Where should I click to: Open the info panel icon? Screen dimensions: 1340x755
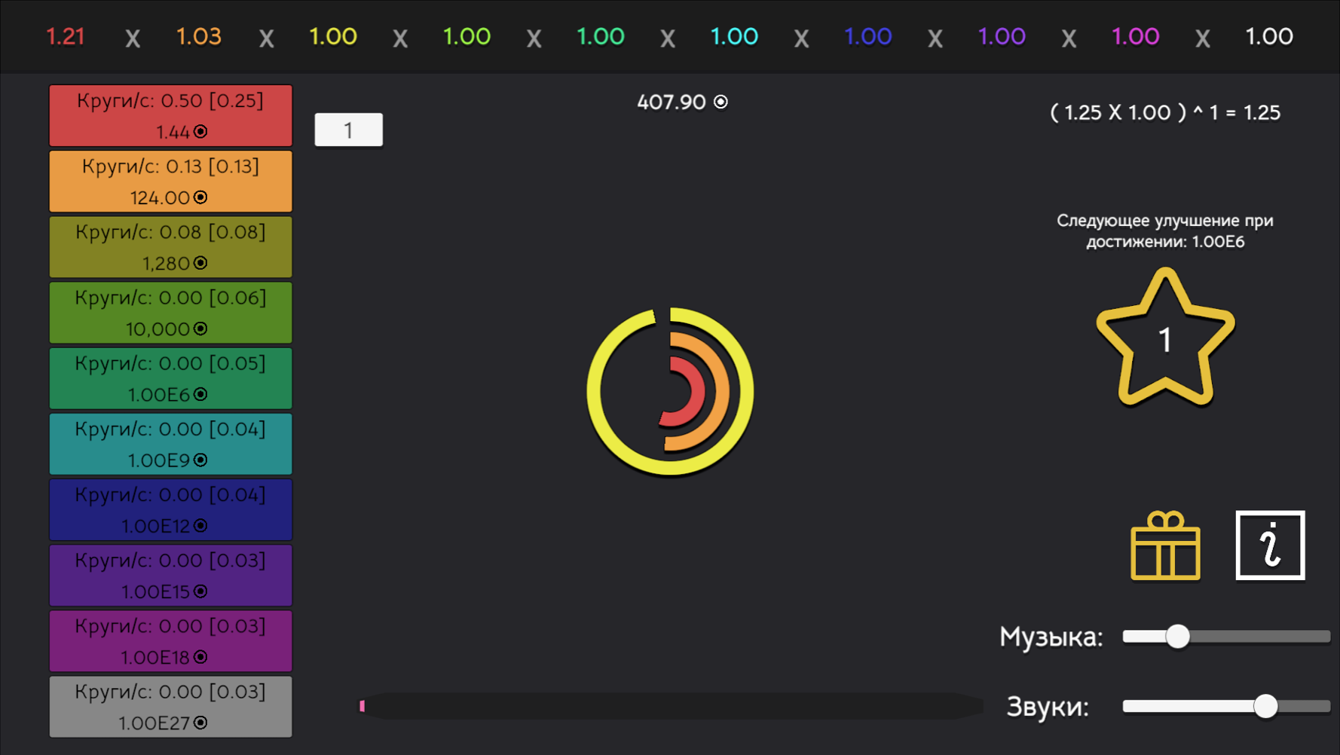click(x=1269, y=546)
